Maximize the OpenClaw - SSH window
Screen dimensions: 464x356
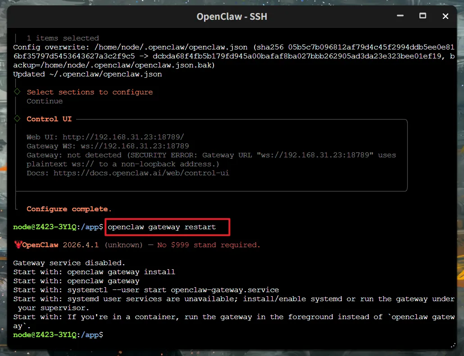423,16
